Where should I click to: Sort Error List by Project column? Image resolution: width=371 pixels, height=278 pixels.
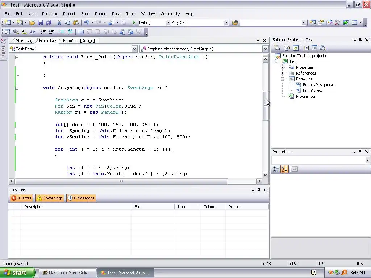[x=247, y=207]
